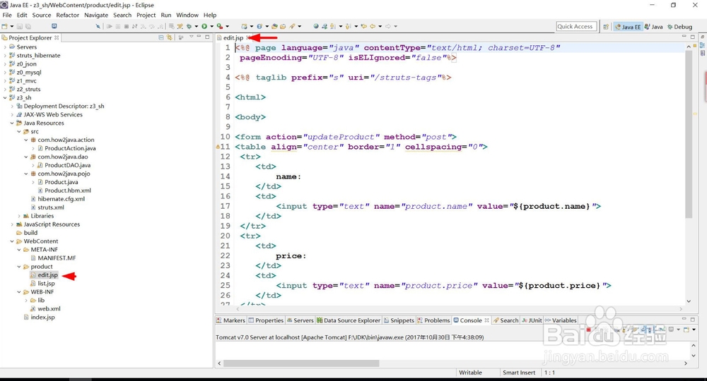
Task: Close the edit.jsp editor tab
Action: pyautogui.click(x=248, y=38)
